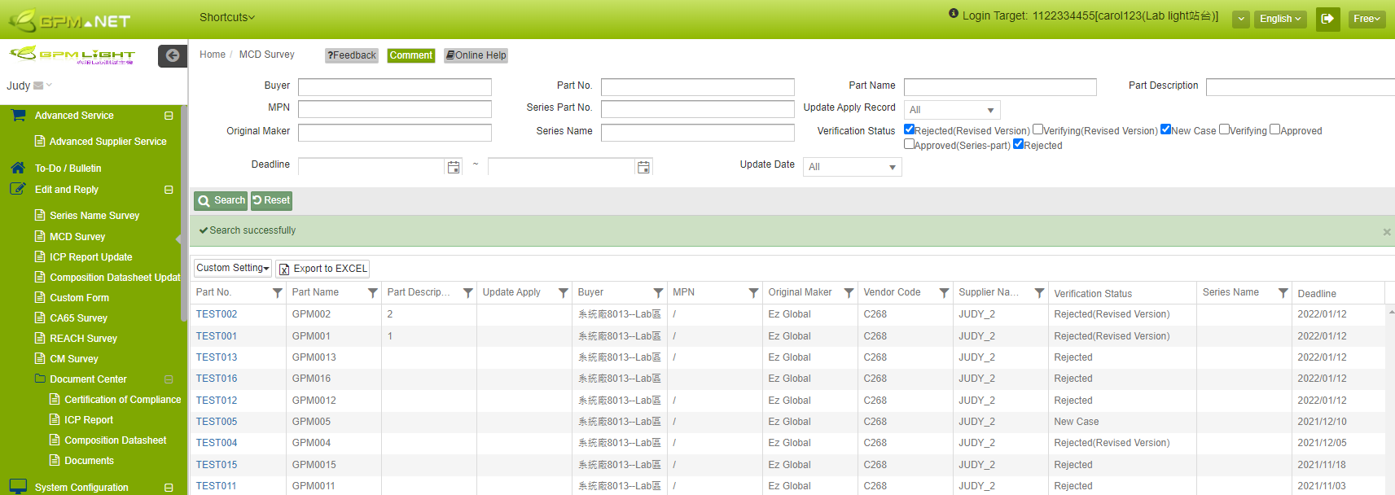Check Approved(Series-part) checkbox

click(x=910, y=144)
